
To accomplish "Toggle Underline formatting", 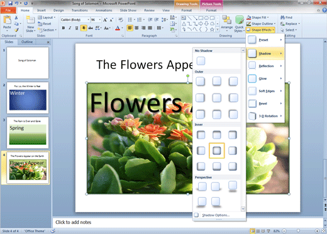I will coord(77,28).
